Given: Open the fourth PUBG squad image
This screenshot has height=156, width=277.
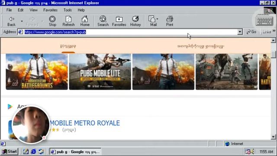Looking at the screenshot, I should click(x=227, y=71).
